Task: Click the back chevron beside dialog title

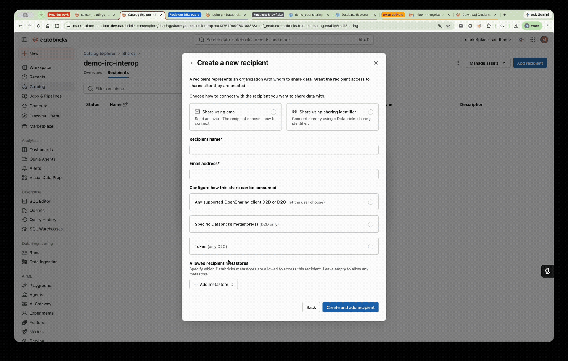Action: (x=192, y=63)
